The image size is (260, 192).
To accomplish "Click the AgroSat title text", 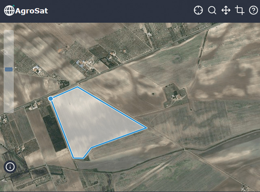I will [32, 11].
